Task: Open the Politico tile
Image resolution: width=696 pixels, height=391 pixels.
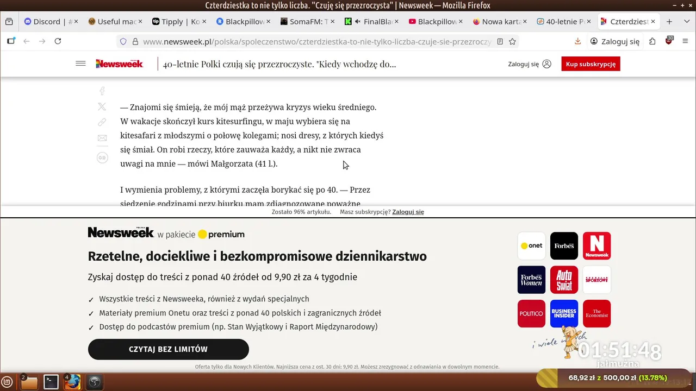Action: [x=531, y=313]
